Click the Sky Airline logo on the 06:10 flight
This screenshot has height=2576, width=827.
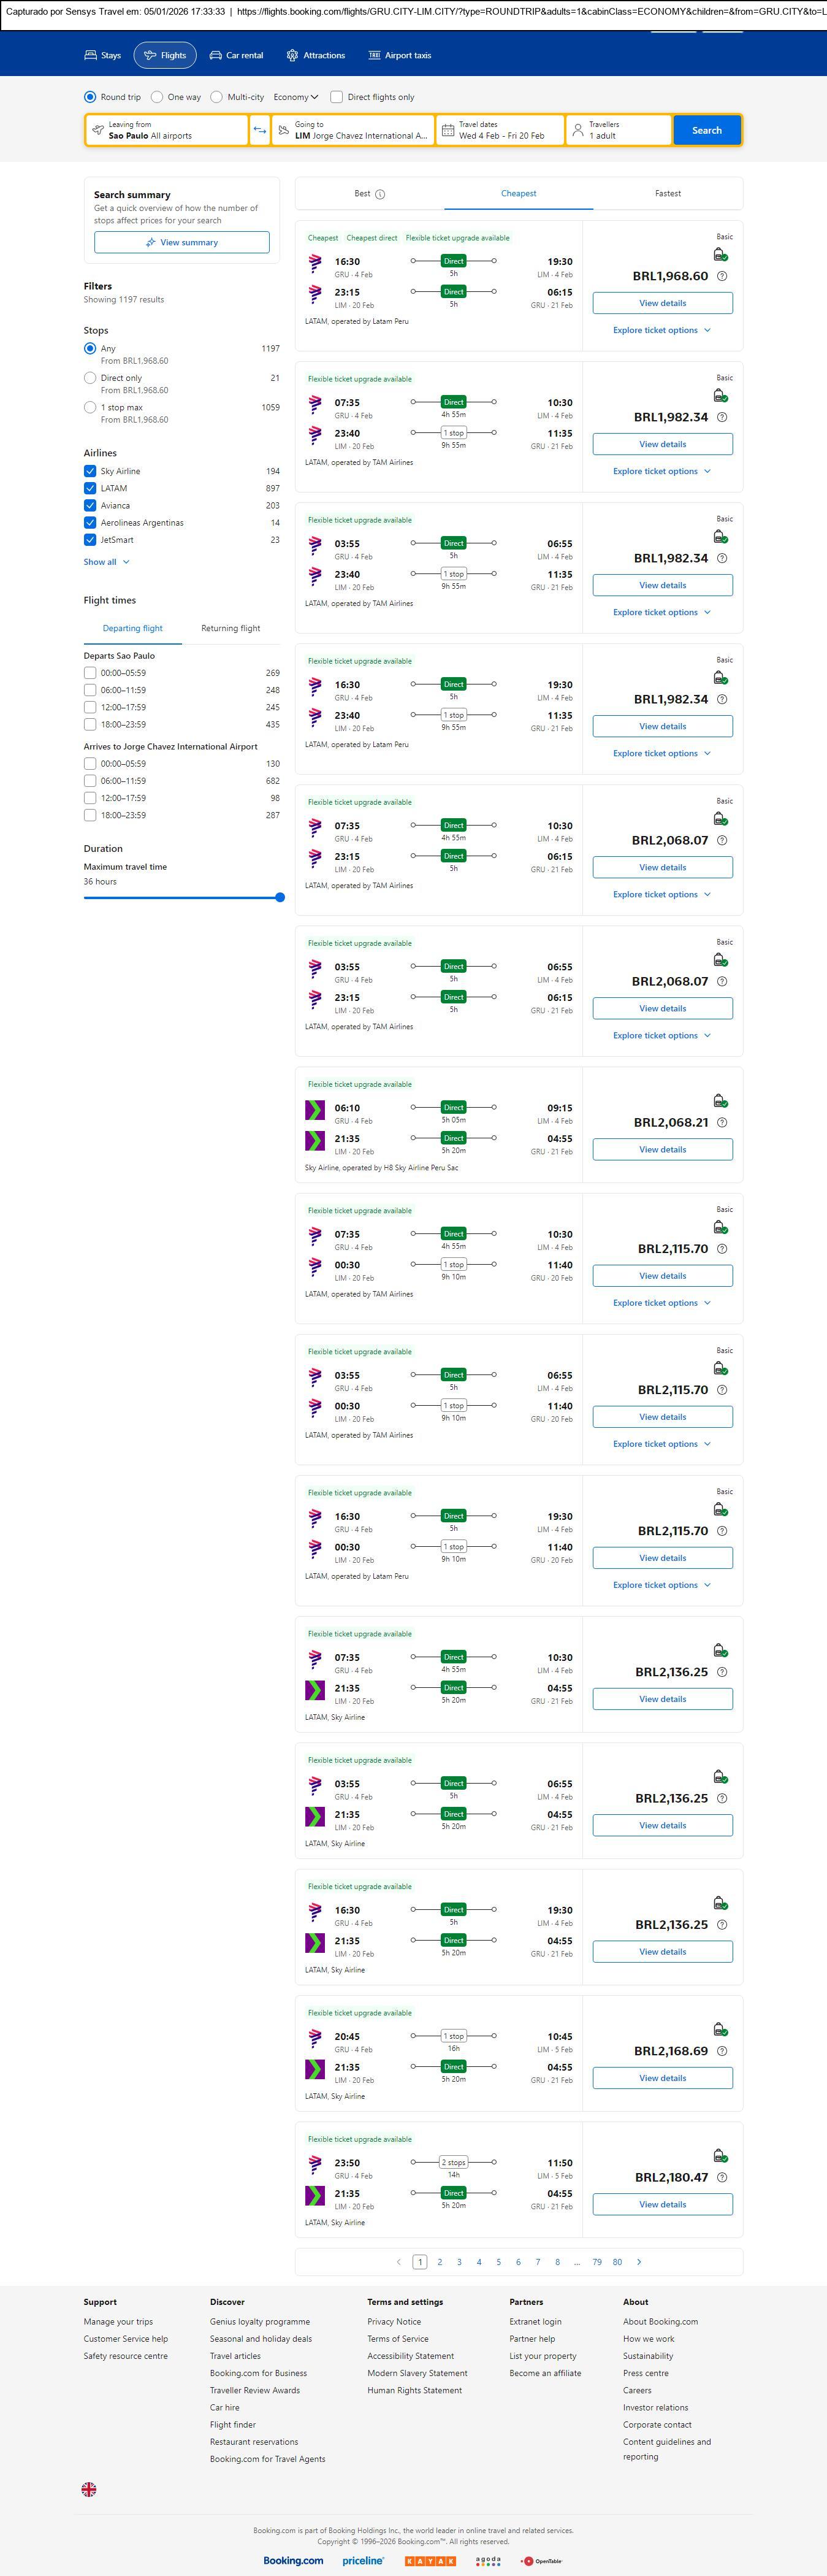[315, 1109]
